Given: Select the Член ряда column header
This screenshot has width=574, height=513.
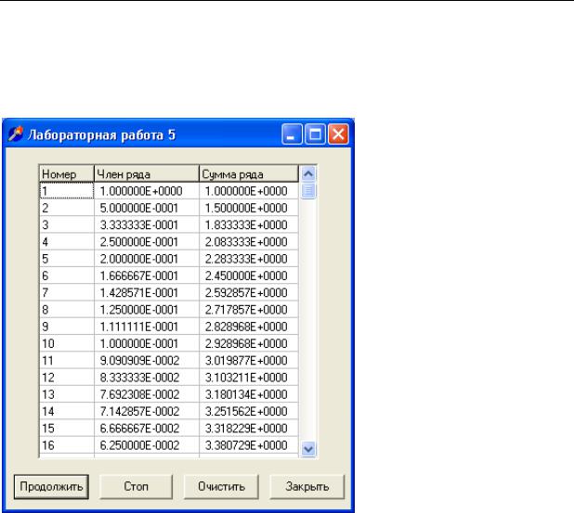Looking at the screenshot, I should [x=147, y=174].
